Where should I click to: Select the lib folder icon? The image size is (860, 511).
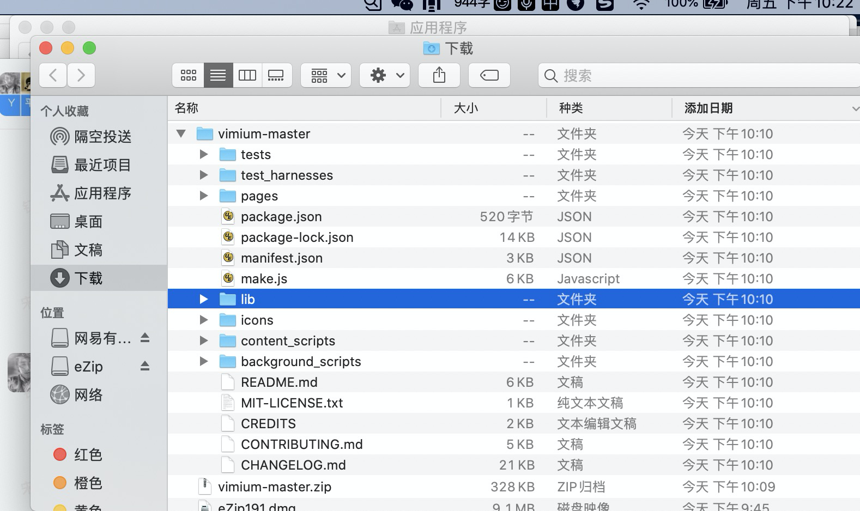[227, 299]
